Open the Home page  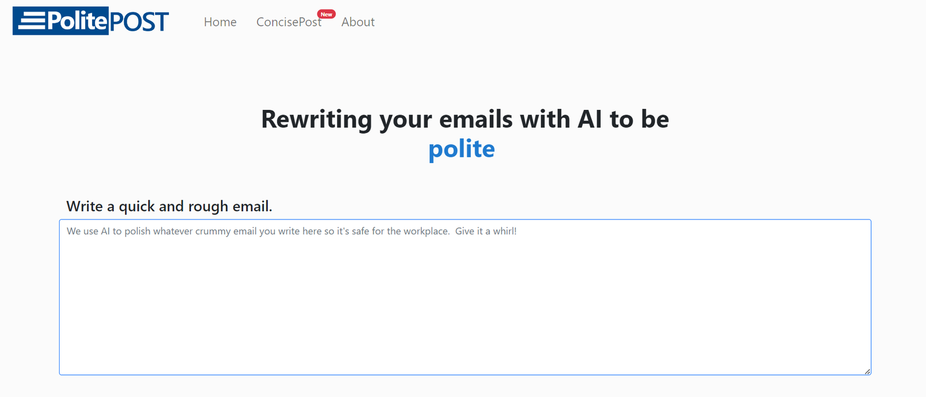[x=220, y=22]
